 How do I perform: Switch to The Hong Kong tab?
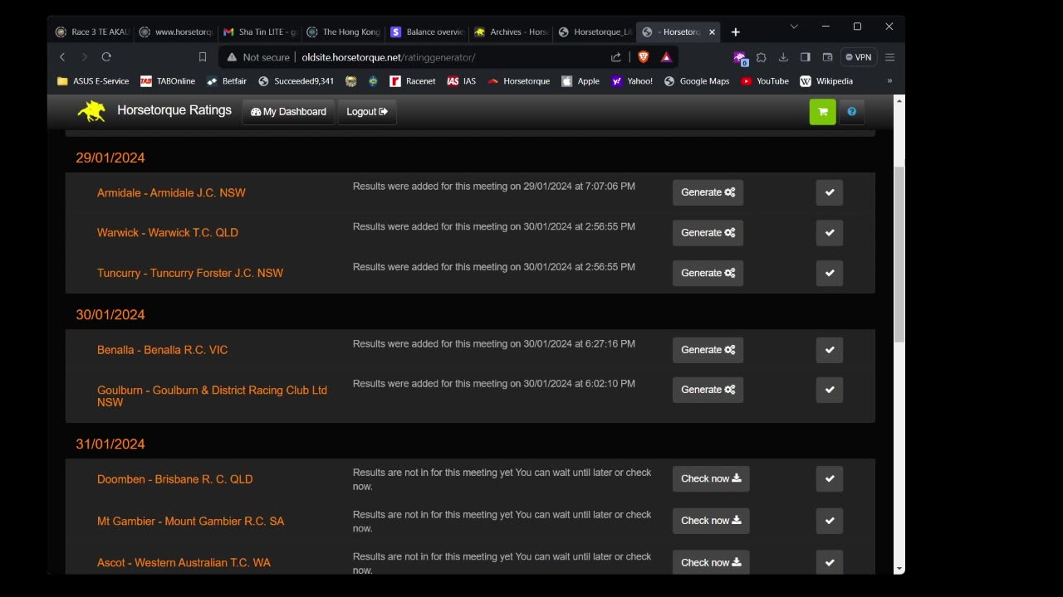[x=345, y=32]
